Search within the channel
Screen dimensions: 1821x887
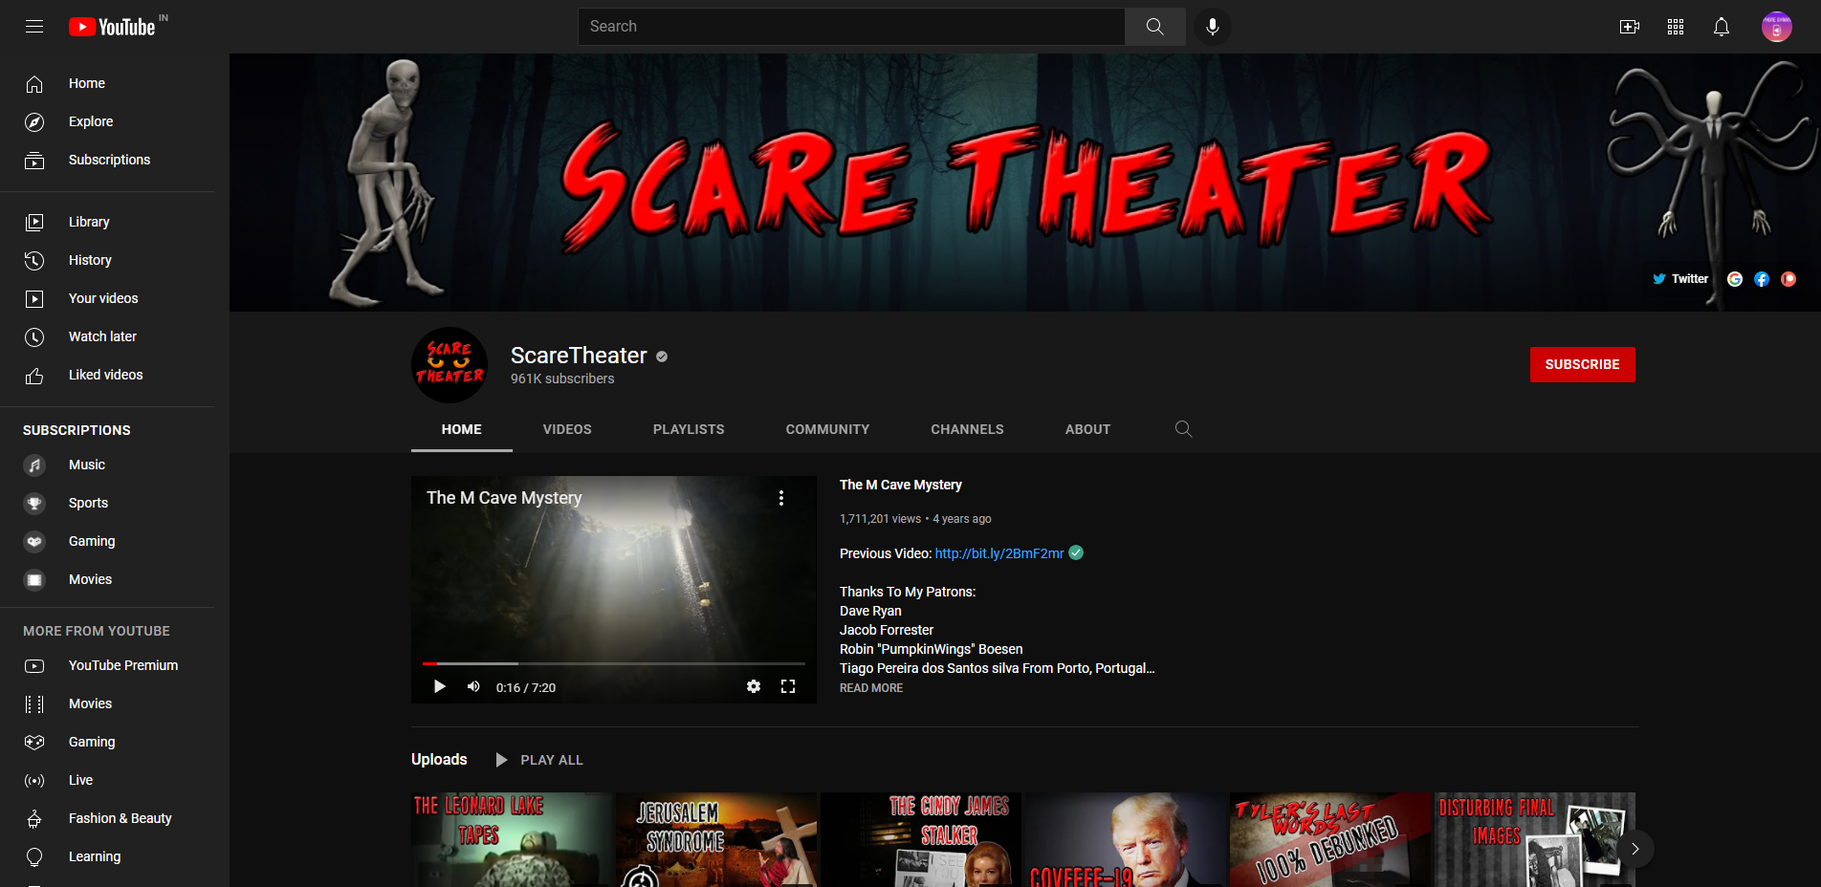(1184, 429)
